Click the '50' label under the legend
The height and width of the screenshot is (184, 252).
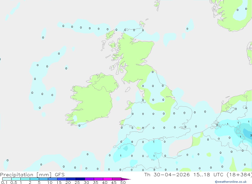coord(123,182)
